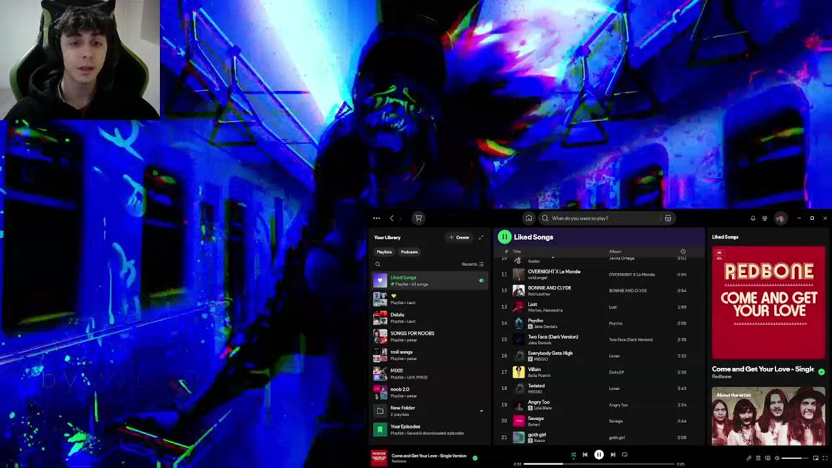Viewport: 832px width, 468px height.
Task: Open Your Episodes in the library
Action: (x=430, y=430)
